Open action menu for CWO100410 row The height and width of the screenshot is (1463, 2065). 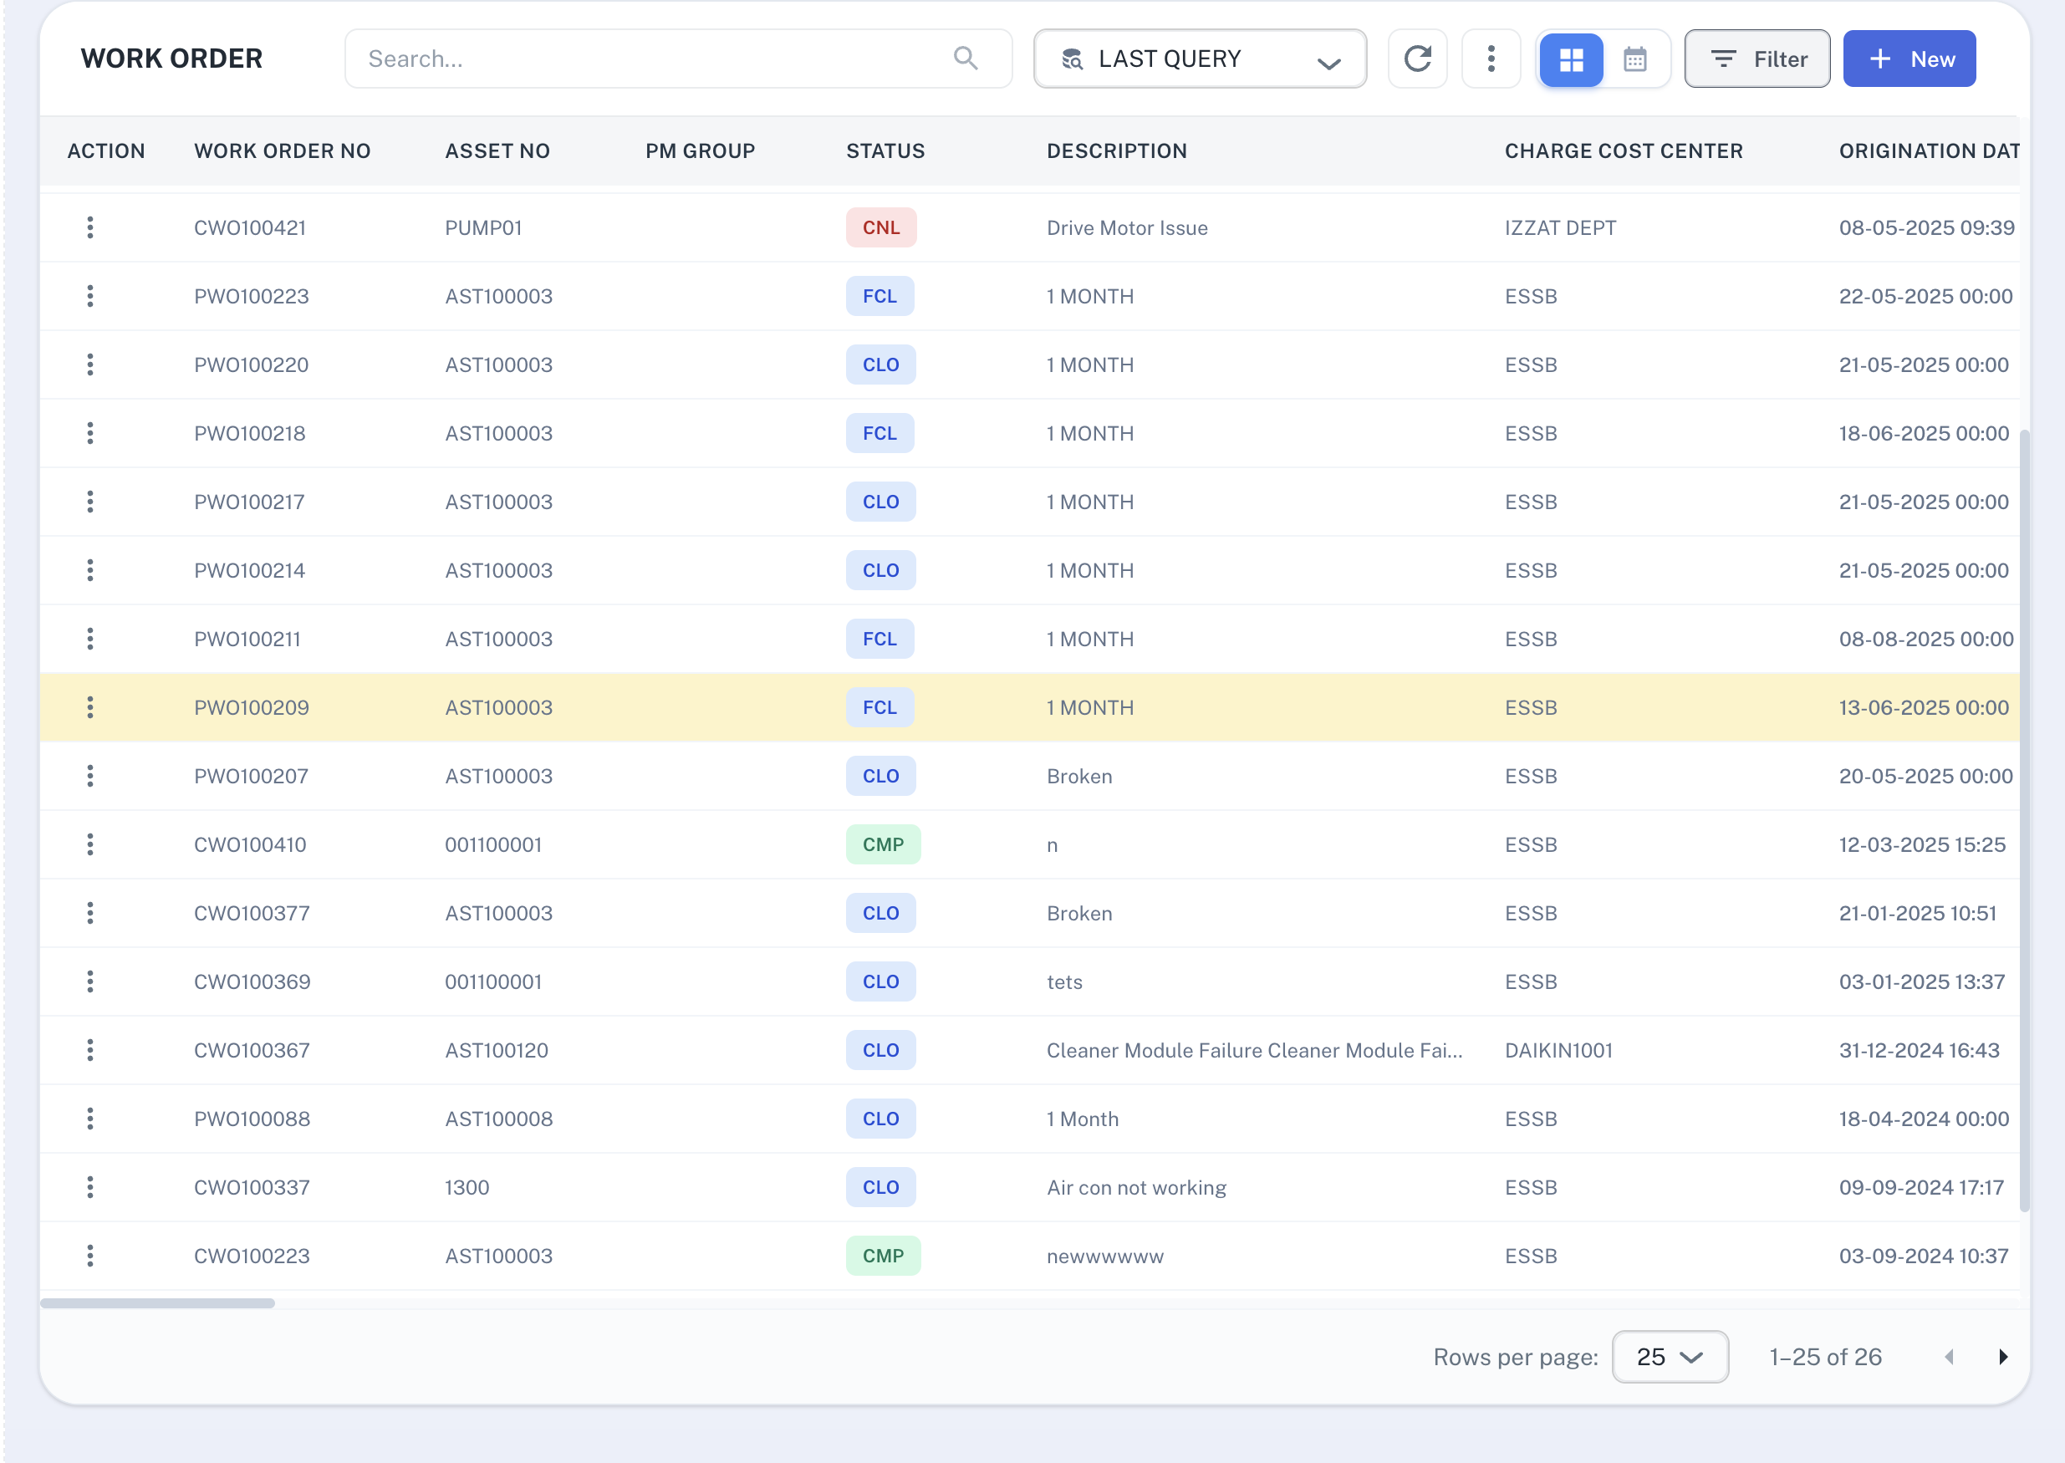tap(90, 844)
